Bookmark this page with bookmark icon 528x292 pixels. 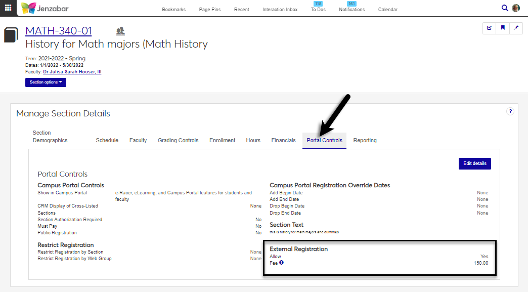[x=503, y=28]
